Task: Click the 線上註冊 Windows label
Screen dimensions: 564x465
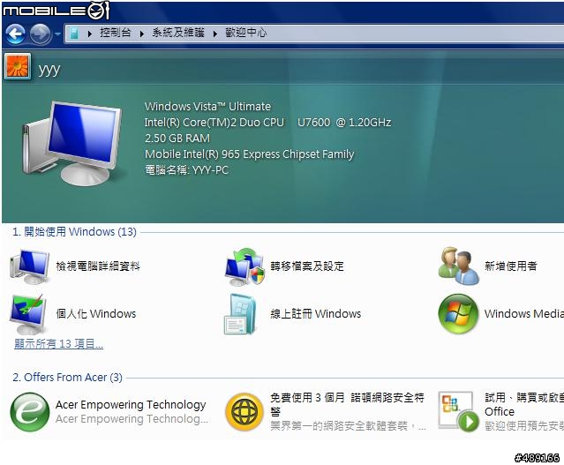Action: coord(315,313)
